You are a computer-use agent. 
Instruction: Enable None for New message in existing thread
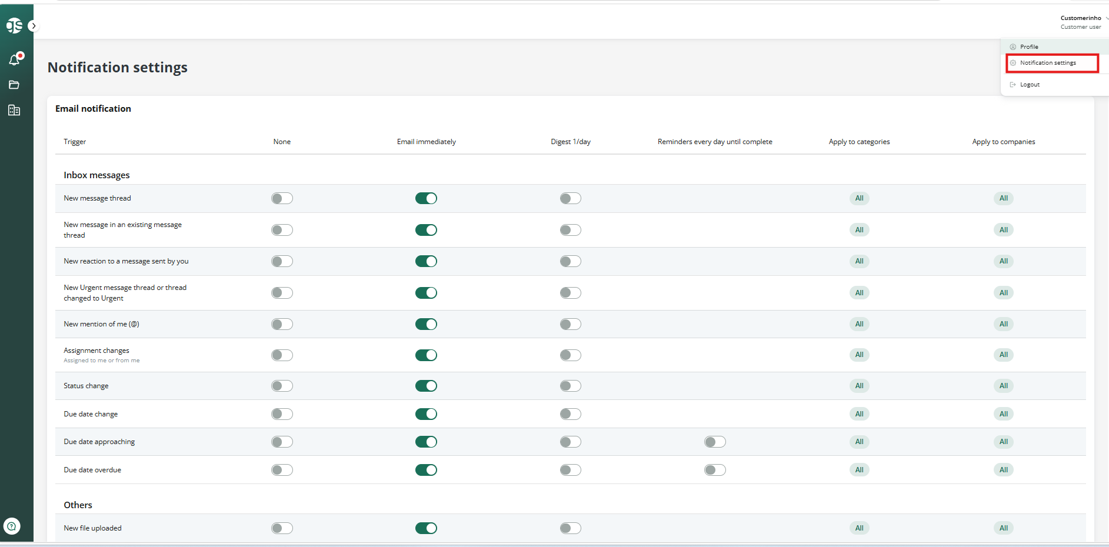(282, 230)
